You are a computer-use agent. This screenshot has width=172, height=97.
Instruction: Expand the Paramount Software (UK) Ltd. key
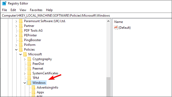tap(16, 21)
